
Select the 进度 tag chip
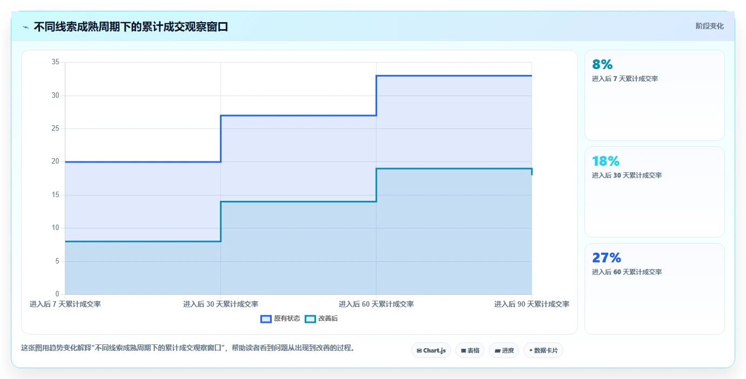click(504, 350)
